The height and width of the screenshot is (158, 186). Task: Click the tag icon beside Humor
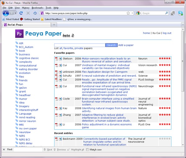click(x=17, y=98)
